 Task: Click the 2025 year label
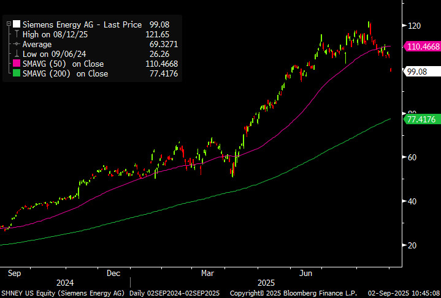click(x=266, y=283)
